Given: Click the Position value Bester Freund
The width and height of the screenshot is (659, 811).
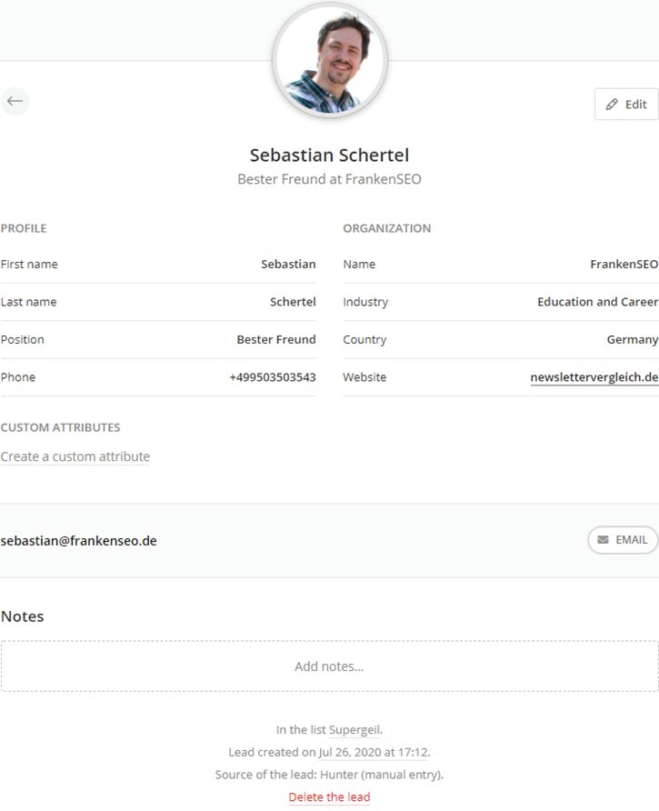Looking at the screenshot, I should tap(276, 340).
